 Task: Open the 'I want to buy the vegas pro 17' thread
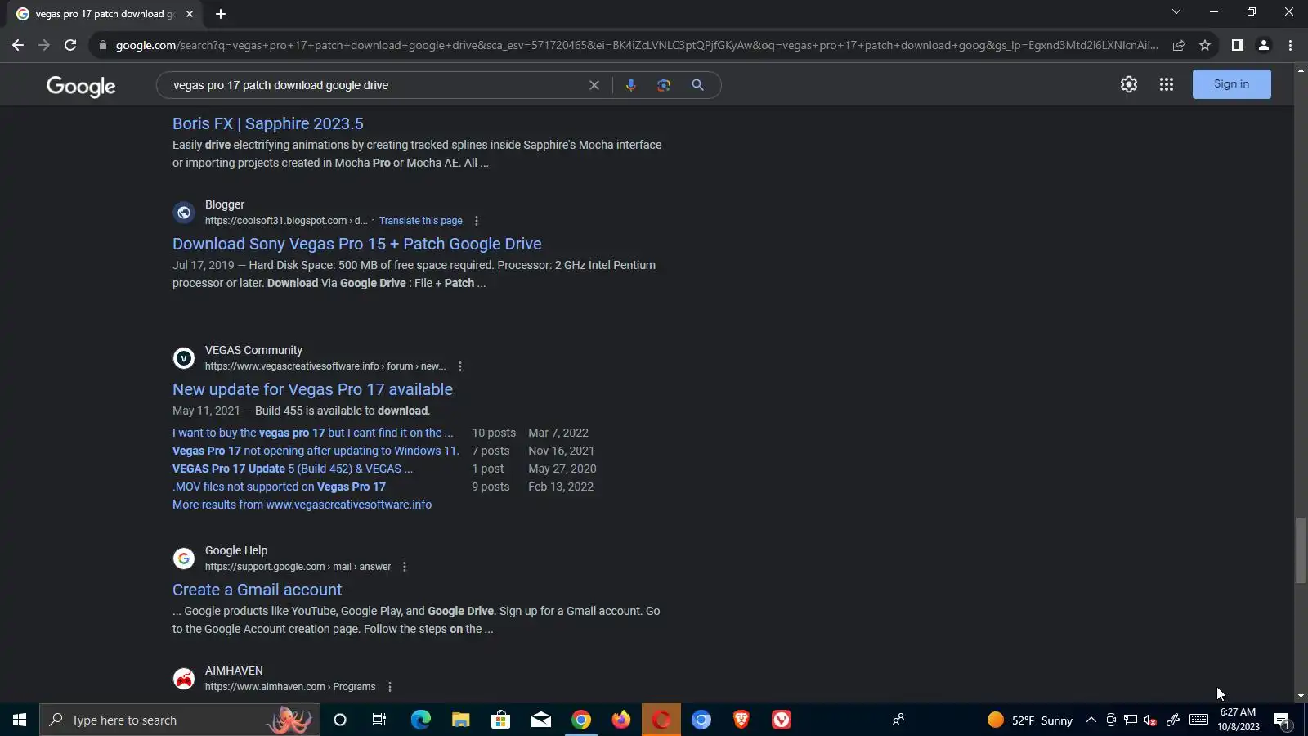coord(312,433)
